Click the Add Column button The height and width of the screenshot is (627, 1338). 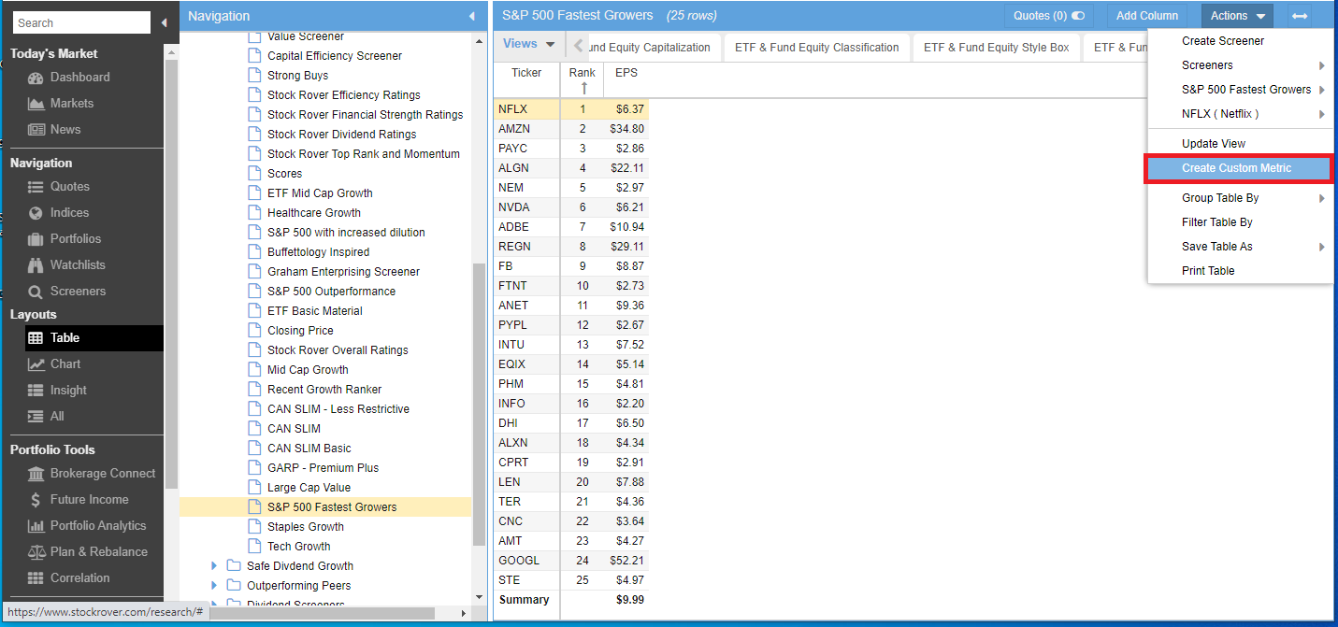(x=1147, y=16)
